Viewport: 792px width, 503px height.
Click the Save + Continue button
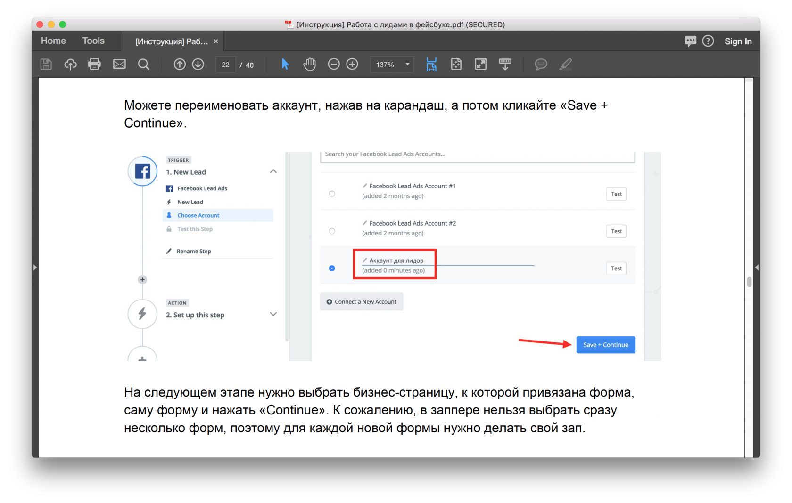tap(606, 345)
